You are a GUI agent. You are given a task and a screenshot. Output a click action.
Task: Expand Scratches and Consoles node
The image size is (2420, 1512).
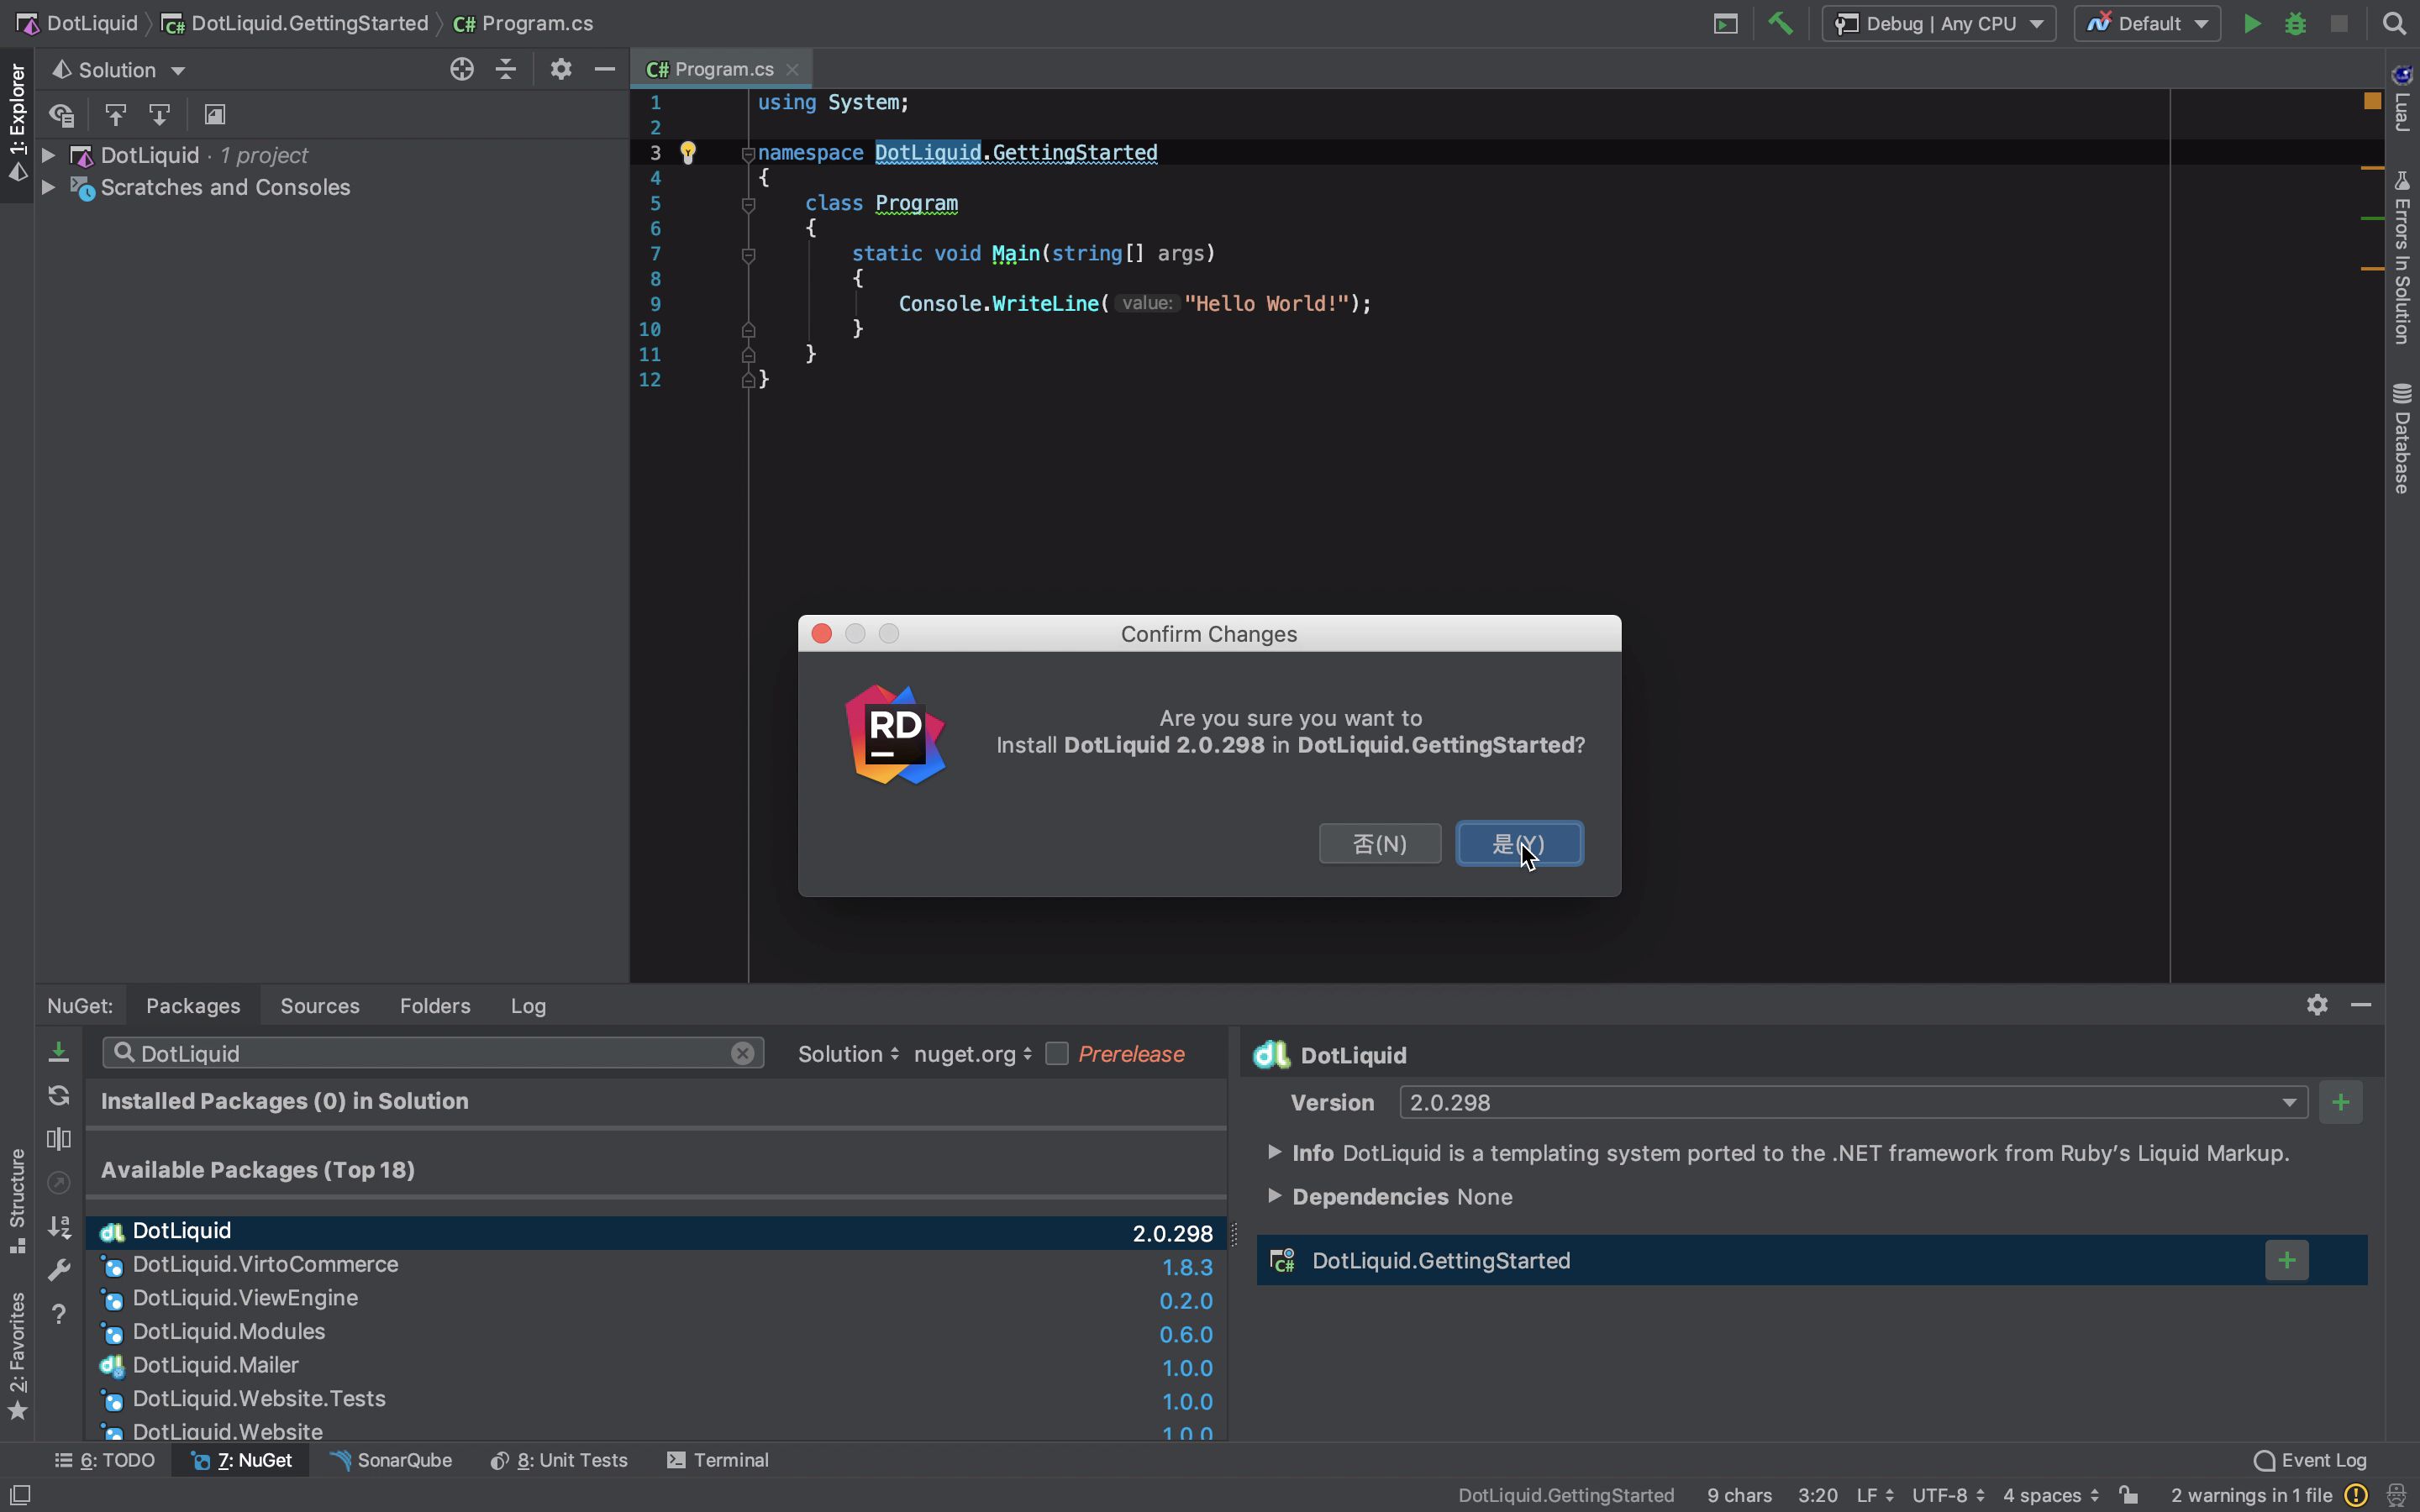point(47,187)
